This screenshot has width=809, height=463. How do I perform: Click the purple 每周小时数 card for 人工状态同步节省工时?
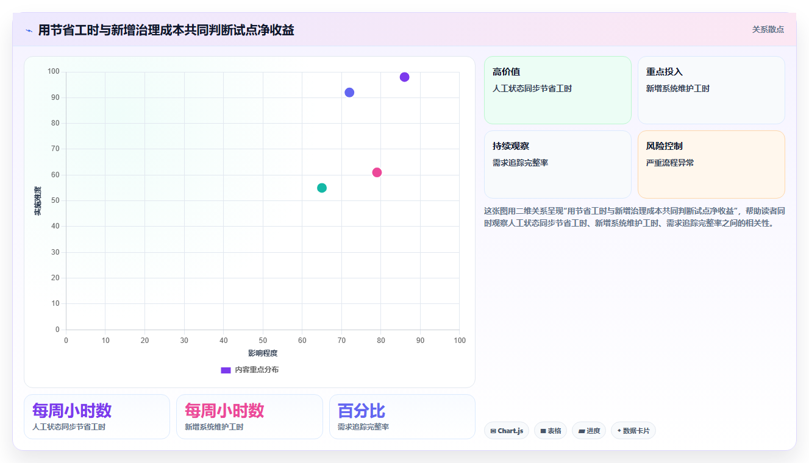tap(97, 417)
